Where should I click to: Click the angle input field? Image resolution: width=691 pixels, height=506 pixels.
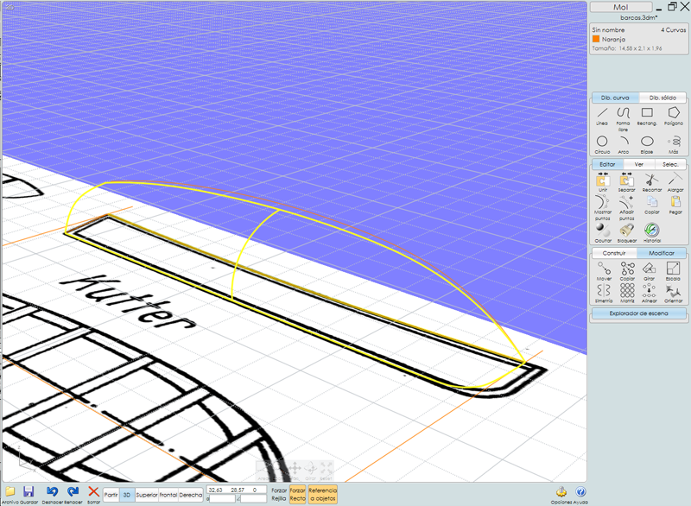[254, 498]
